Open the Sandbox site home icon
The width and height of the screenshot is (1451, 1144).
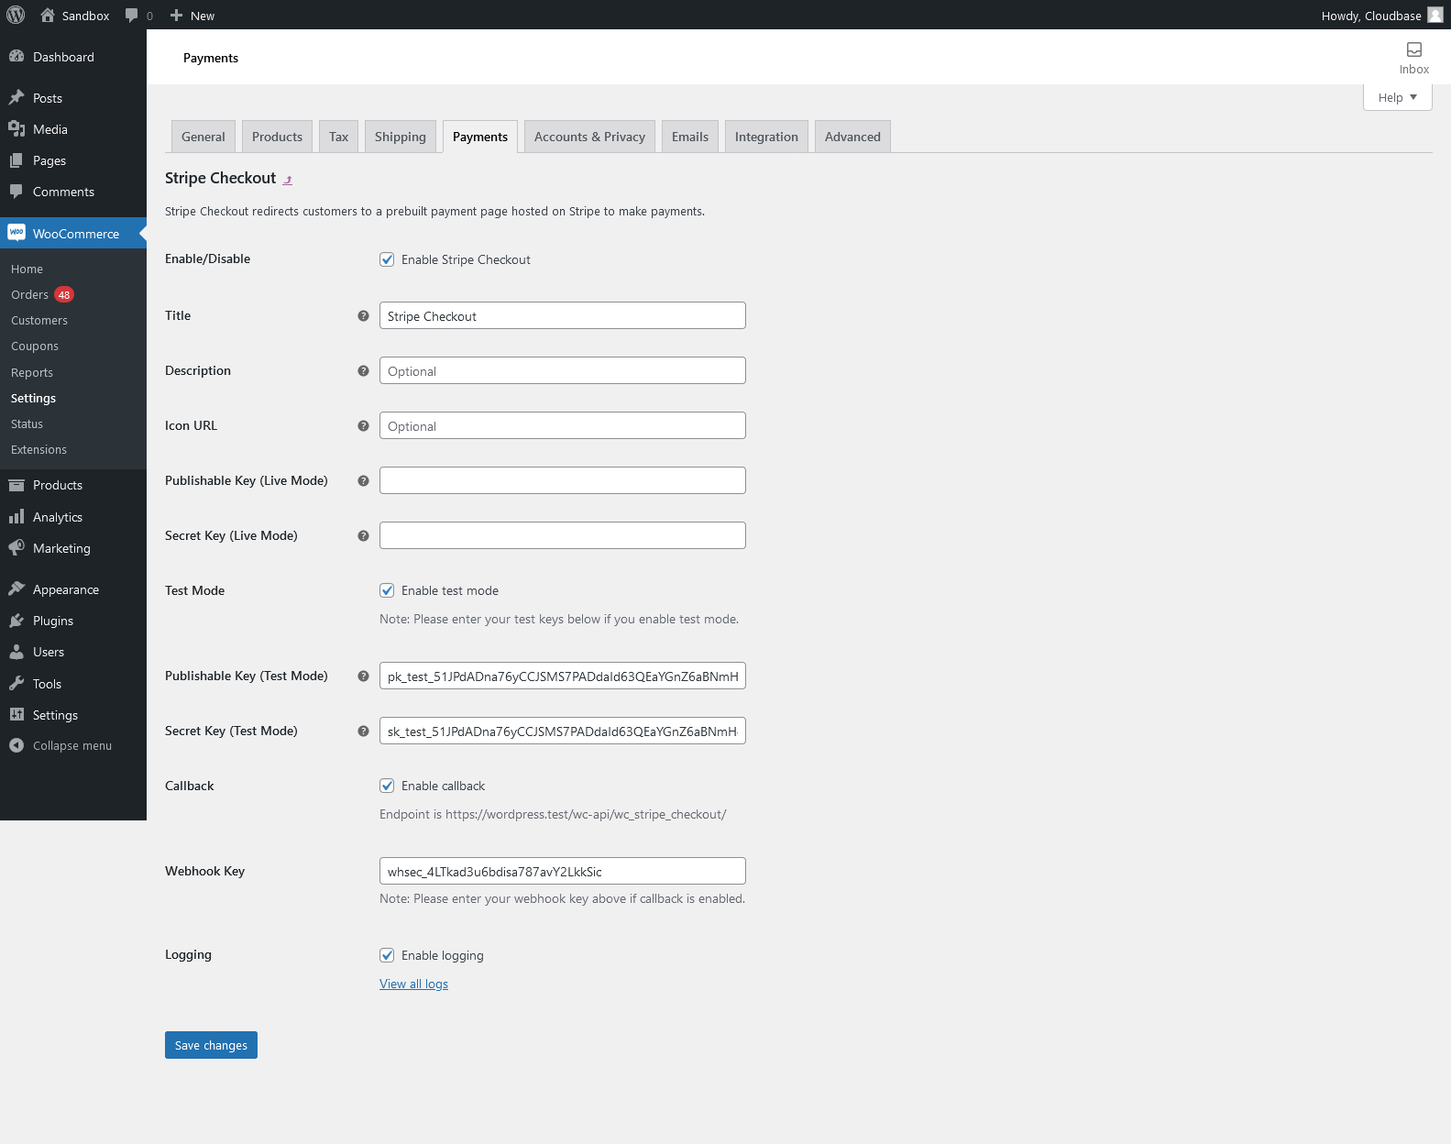click(x=48, y=15)
